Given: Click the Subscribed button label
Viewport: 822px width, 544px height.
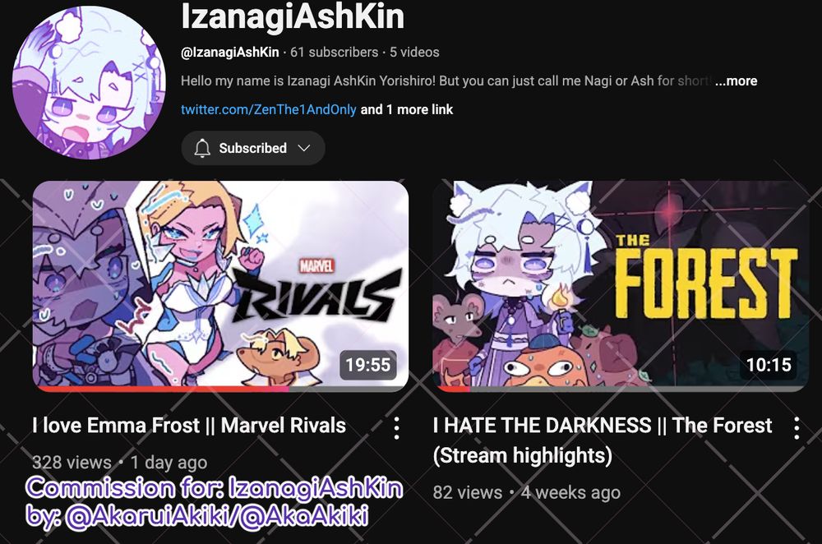Looking at the screenshot, I should [252, 148].
